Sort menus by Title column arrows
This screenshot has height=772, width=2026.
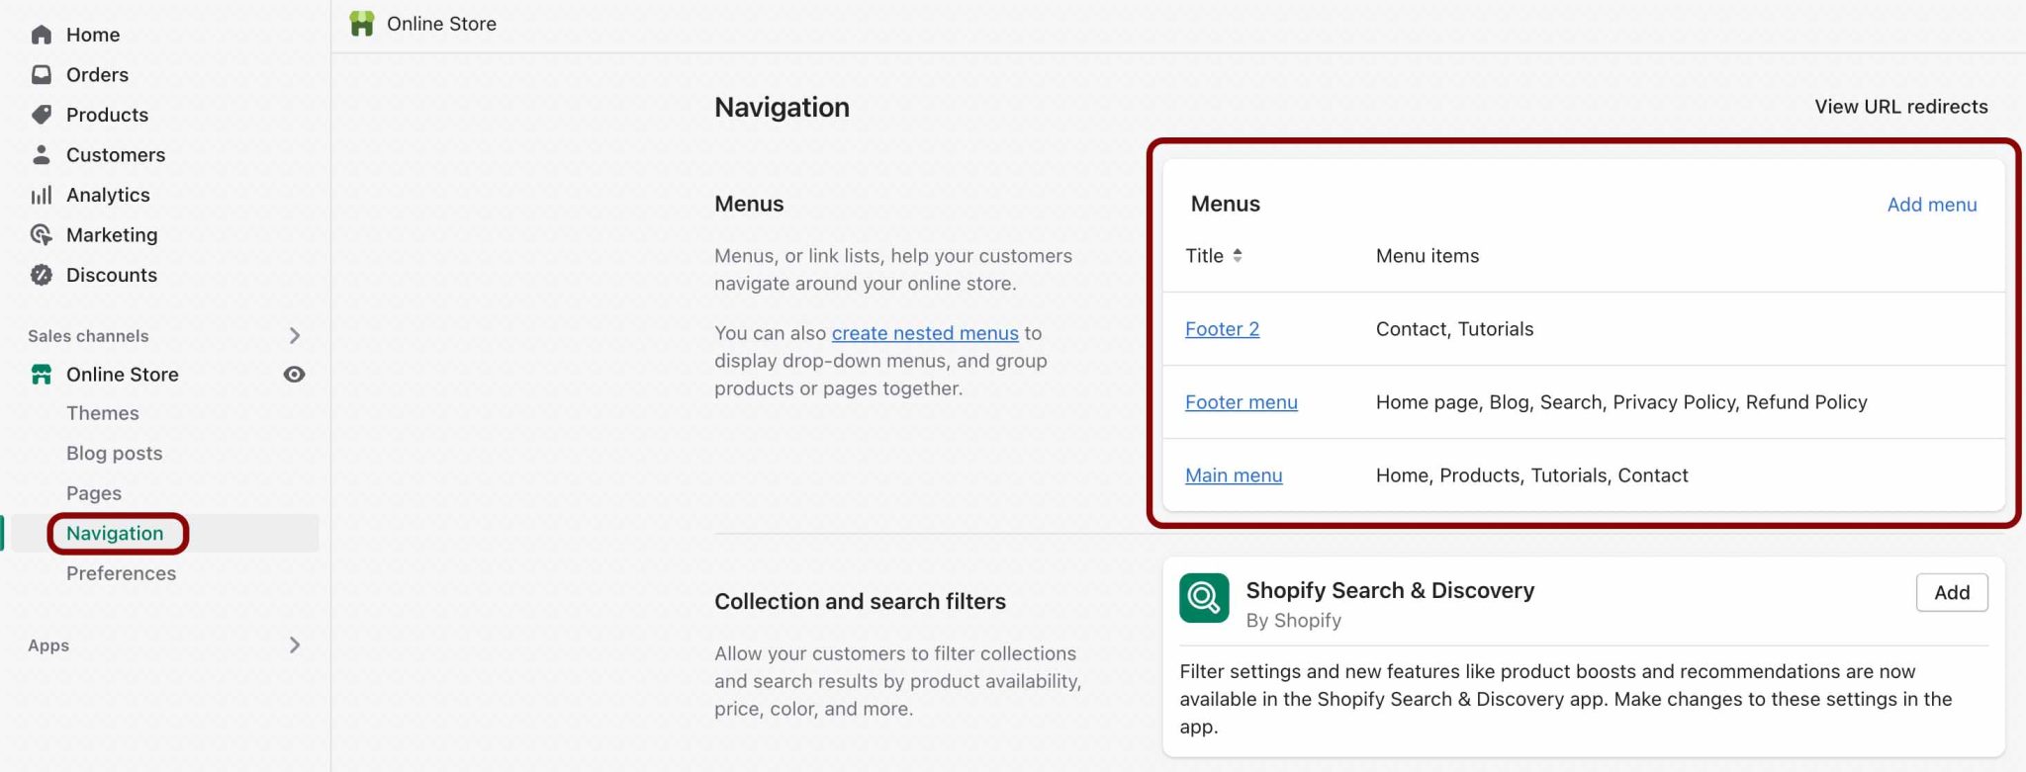pyautogui.click(x=1238, y=256)
